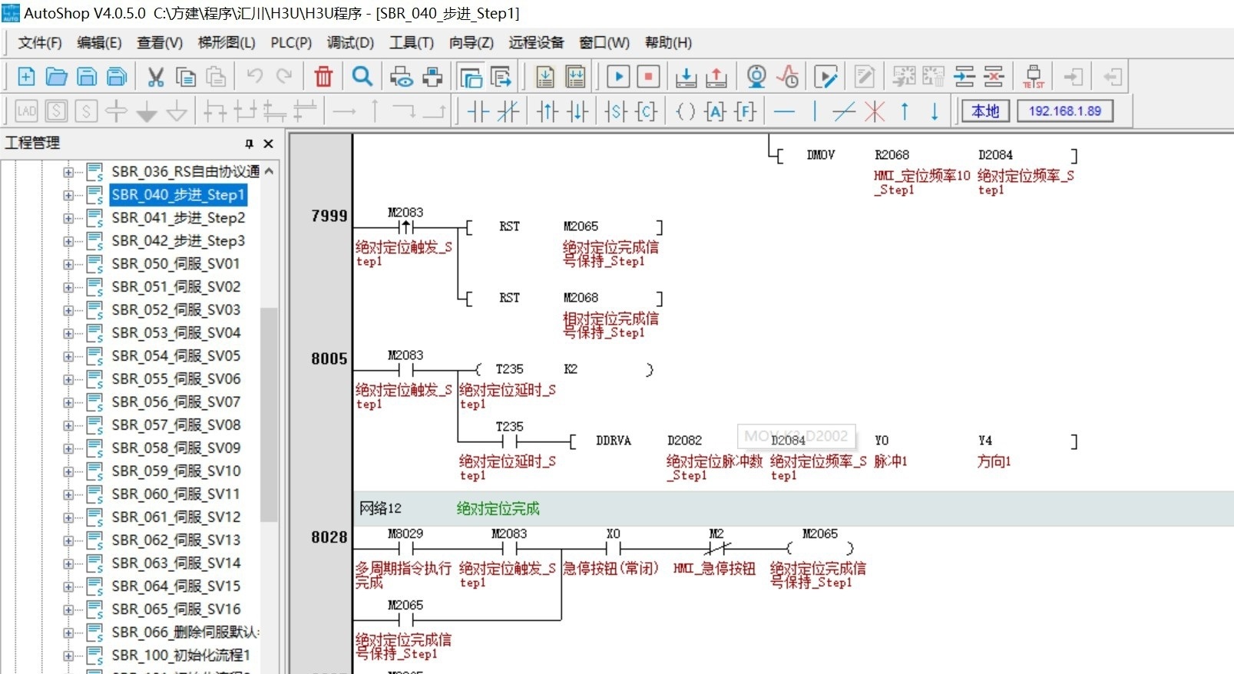Expand the SBR_053_伺服_SV04 tree node
Screen dimensions: 1234x674
point(68,333)
